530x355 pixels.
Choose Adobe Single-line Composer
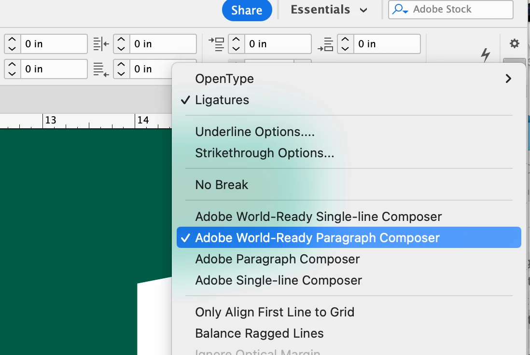pos(349,280)
